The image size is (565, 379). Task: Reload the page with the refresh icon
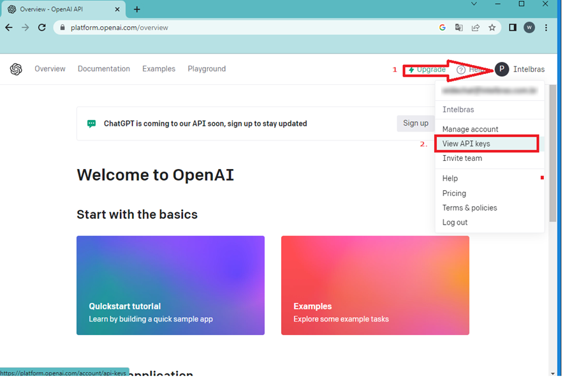42,28
